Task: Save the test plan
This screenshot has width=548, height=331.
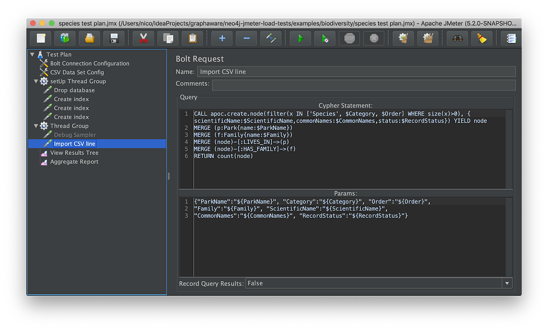Action: coord(113,38)
